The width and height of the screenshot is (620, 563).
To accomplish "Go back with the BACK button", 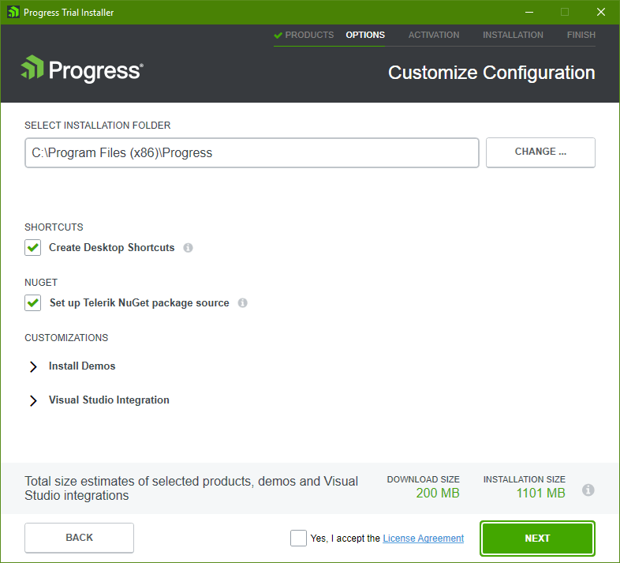I will 79,538.
